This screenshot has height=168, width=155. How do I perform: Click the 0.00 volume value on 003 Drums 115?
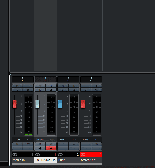click(40, 139)
